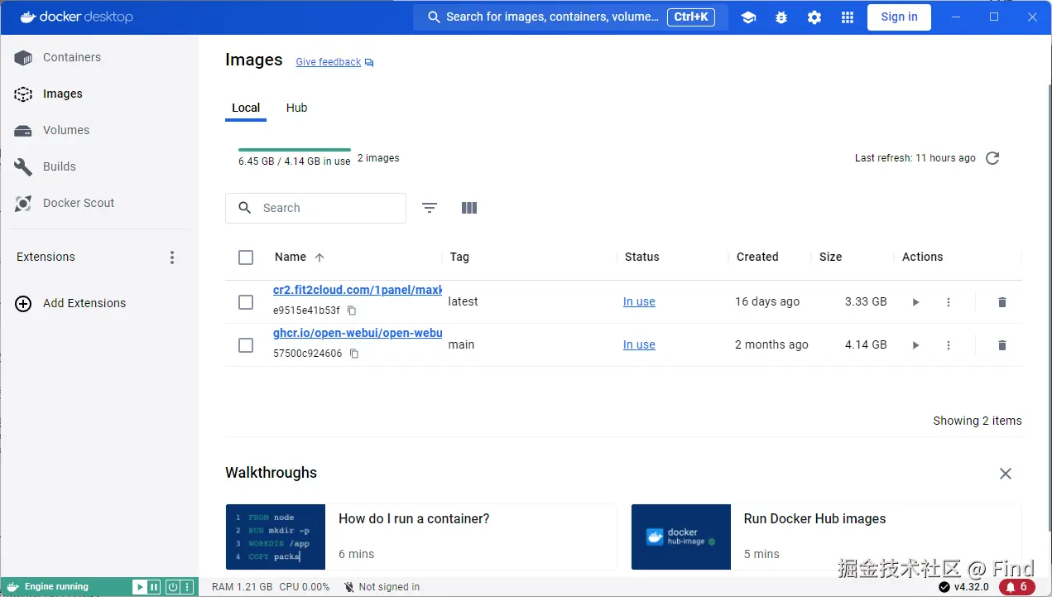Open the cr2.fit2cloud.com/1panel image link
The width and height of the screenshot is (1052, 597).
click(358, 291)
